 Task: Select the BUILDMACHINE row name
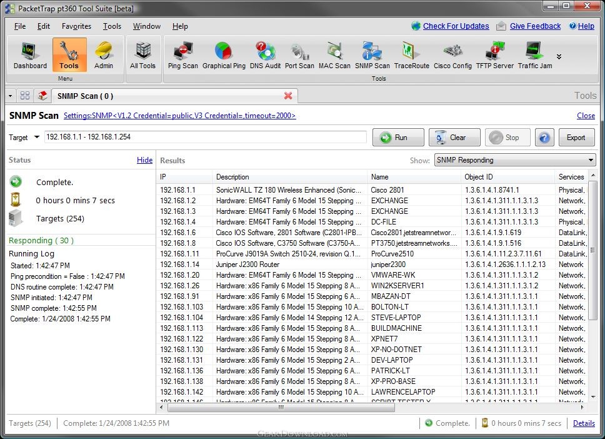coord(396,328)
